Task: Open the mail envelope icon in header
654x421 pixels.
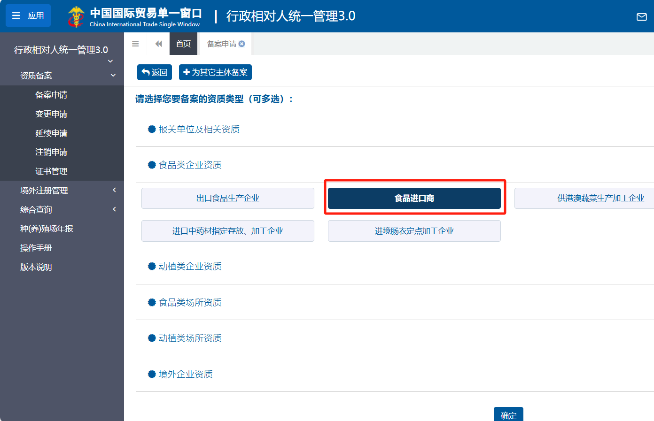Action: 641,17
